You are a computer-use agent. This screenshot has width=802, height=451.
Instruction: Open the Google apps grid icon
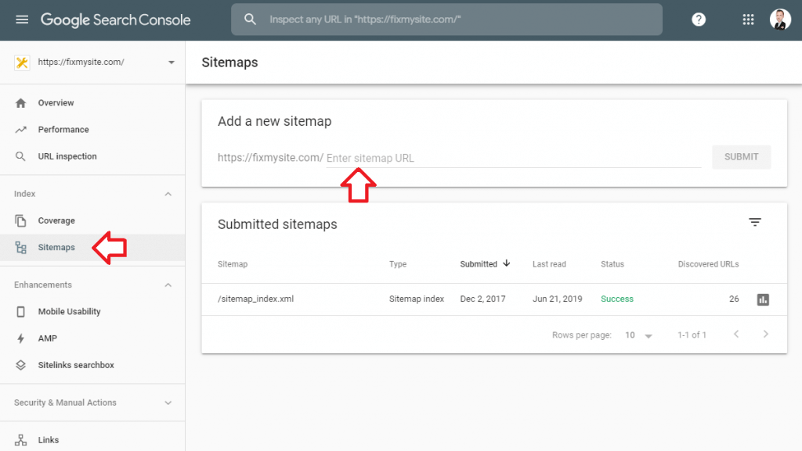click(748, 20)
